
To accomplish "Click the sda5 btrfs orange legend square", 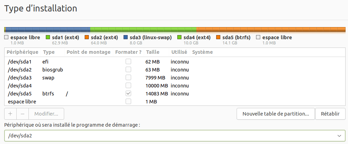I will 218,37.
